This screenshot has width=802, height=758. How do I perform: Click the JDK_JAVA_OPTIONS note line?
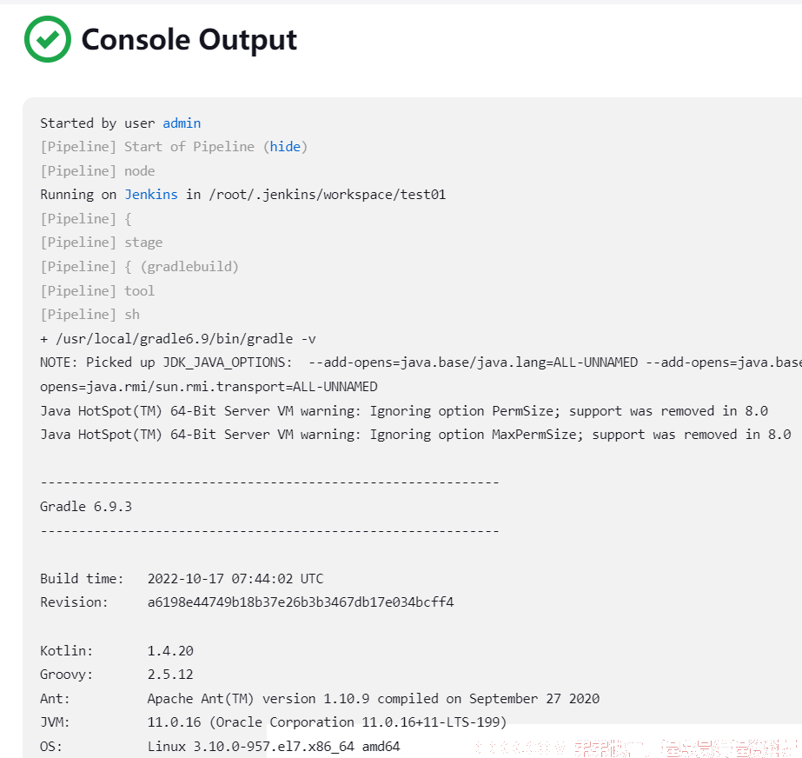point(421,362)
